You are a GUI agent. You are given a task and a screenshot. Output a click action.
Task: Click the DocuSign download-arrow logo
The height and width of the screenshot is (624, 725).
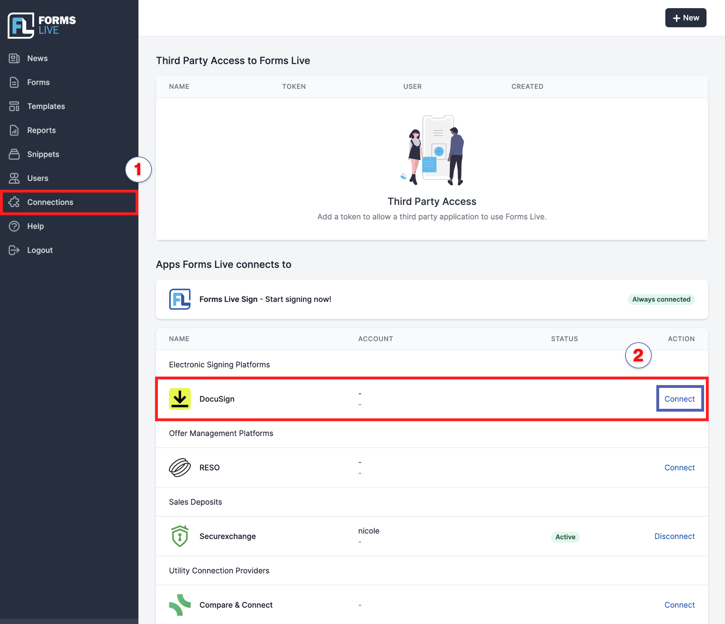pyautogui.click(x=180, y=399)
